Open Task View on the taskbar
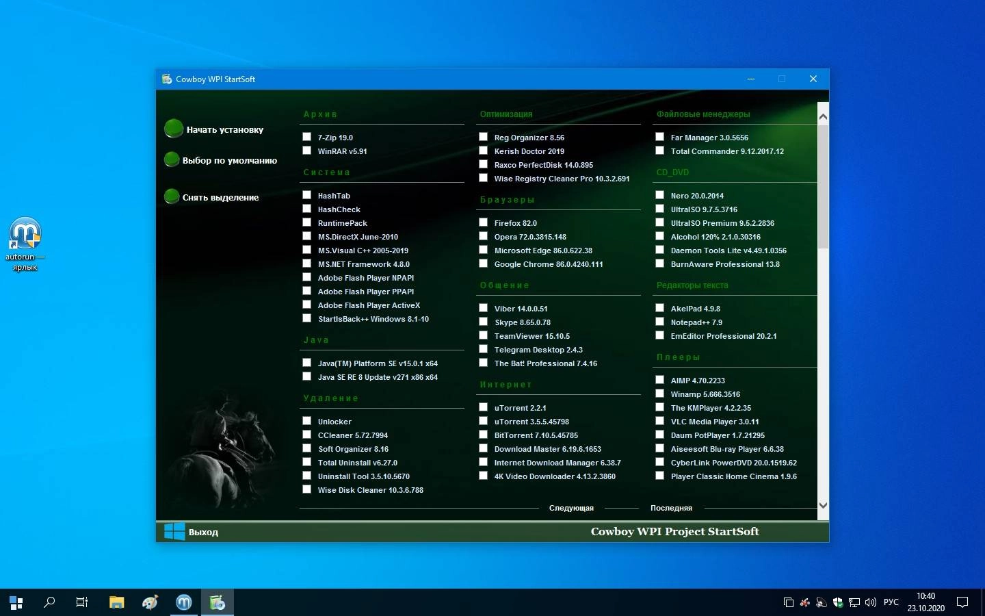Image resolution: width=985 pixels, height=616 pixels. tap(82, 602)
